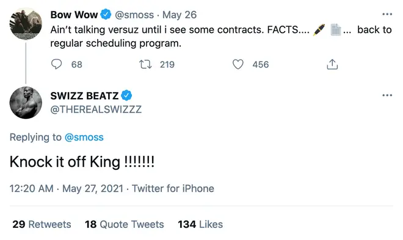View the 18 Quote Tweets list
Image resolution: width=403 pixels, height=240 pixels.
coord(125,224)
